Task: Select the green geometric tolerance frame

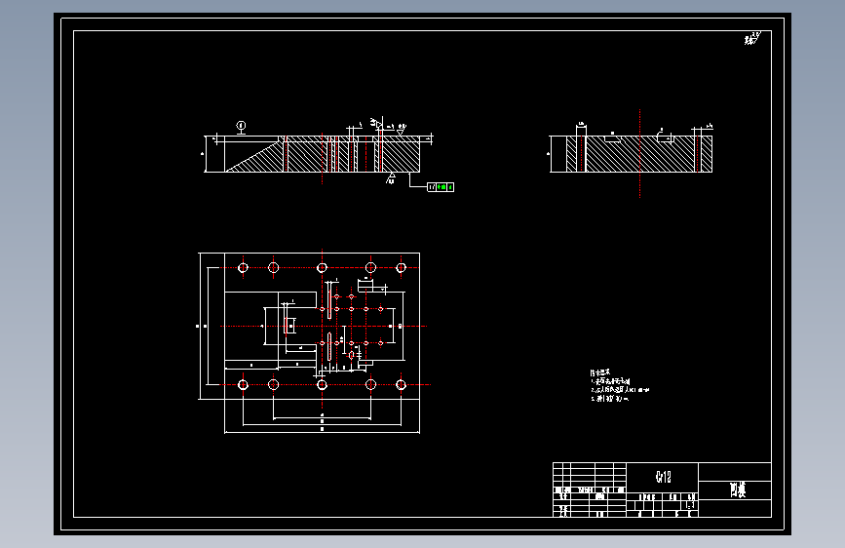Action: click(x=441, y=187)
